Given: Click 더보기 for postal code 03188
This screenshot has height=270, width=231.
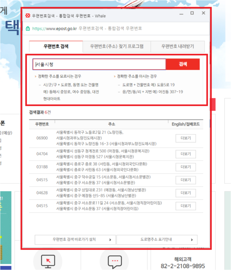Looking at the screenshot, I should point(186,167).
